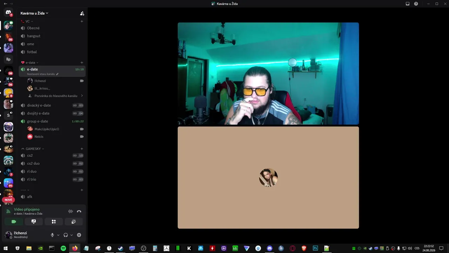Click the NOVÉ unread indicator pill

coord(8,200)
